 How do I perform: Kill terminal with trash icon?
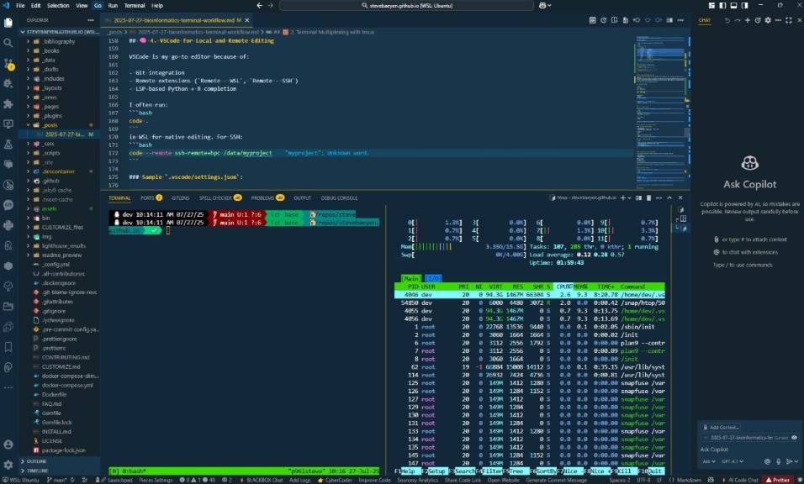click(648, 197)
